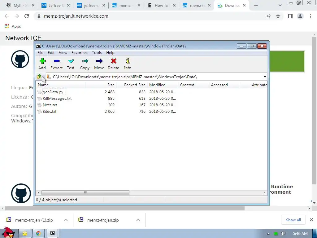Open the Apps grid shortcut in bookmarks bar
Screen dimensions: 317x238
(13, 26)
